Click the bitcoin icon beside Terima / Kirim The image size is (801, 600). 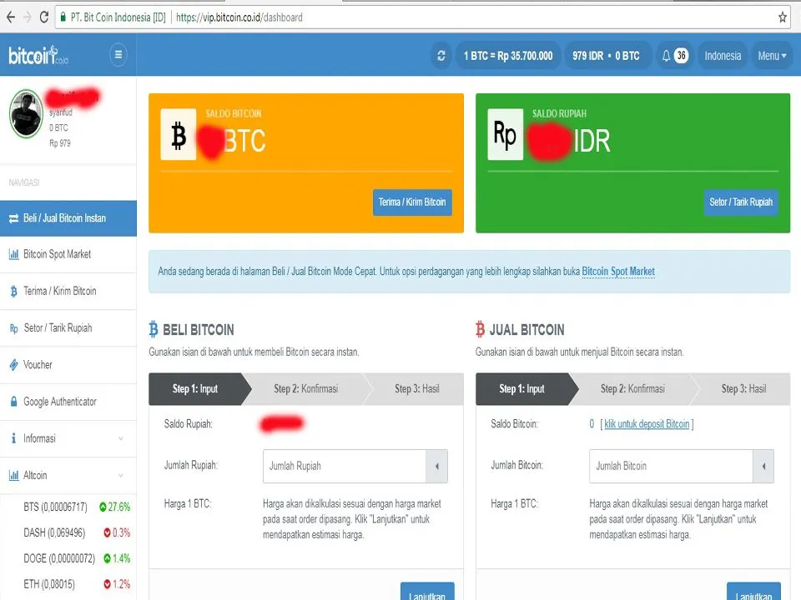pyautogui.click(x=14, y=292)
